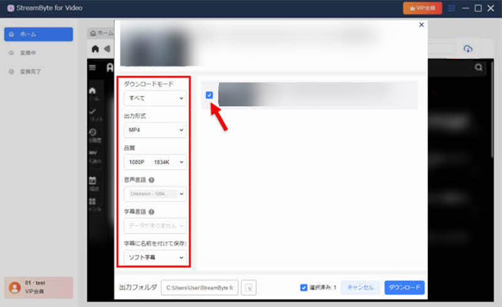502x307 pixels.
Task: Click the browse output folder icon
Action: tap(248, 288)
